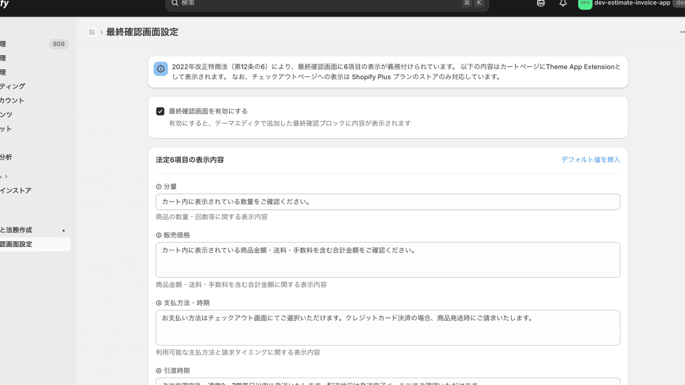
Task: Click the ② icon beside 販売価格
Action: click(158, 234)
